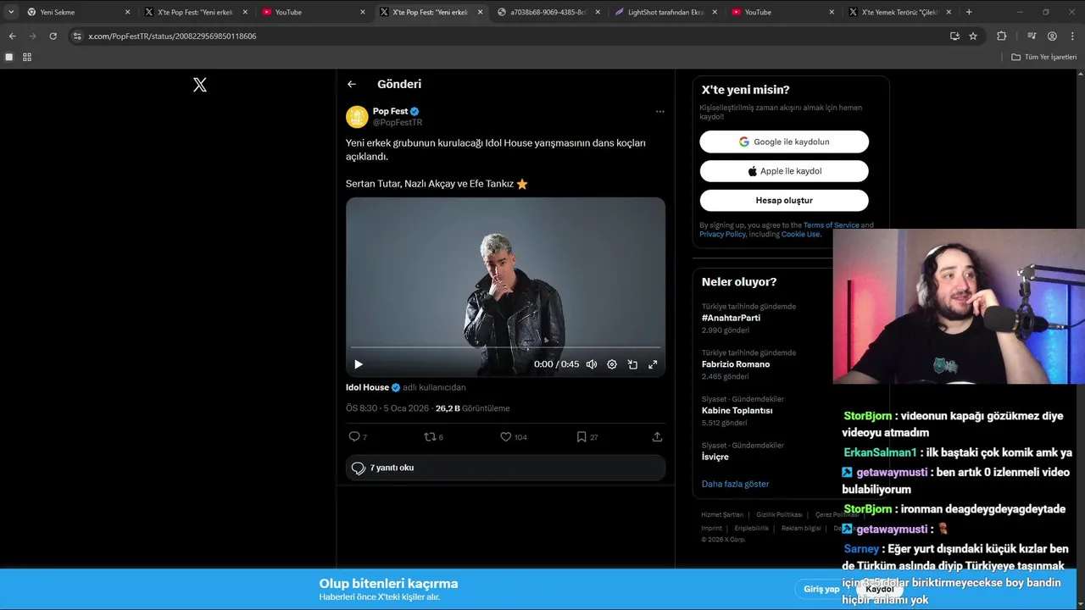View site information icon in address bar
This screenshot has width=1085, height=610.
77,36
